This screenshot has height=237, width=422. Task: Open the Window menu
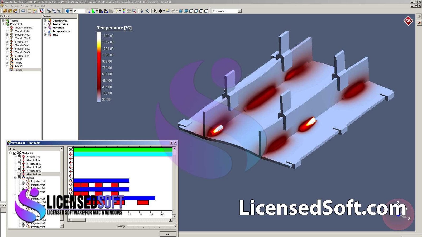click(x=35, y=6)
